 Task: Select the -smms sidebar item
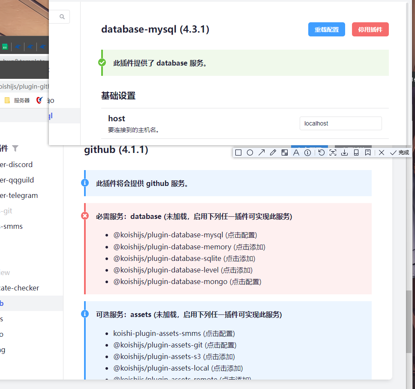[x=12, y=227]
